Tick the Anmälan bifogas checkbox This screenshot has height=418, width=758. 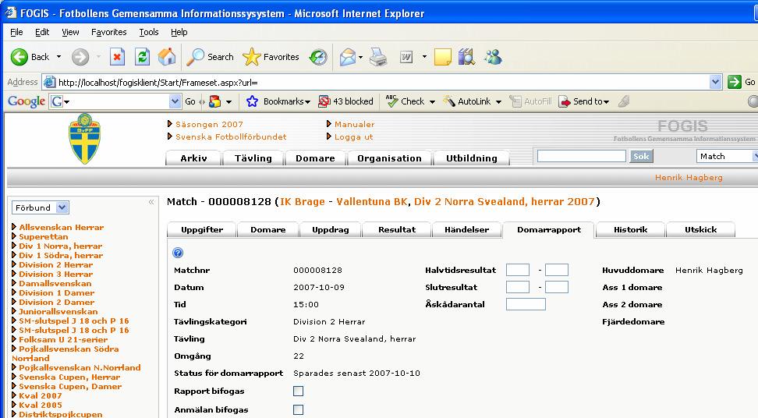[298, 409]
